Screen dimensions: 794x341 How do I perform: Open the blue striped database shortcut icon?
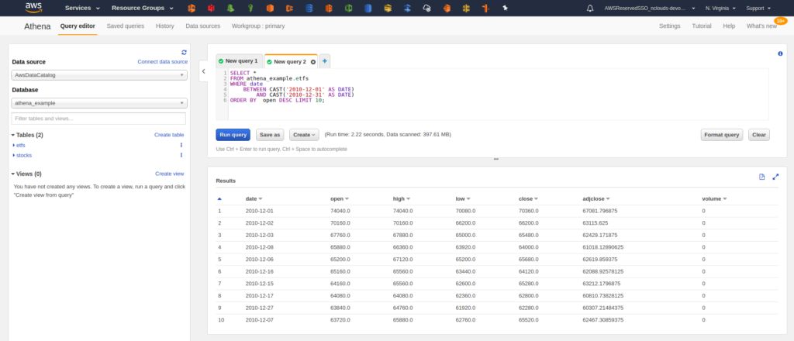pos(309,8)
